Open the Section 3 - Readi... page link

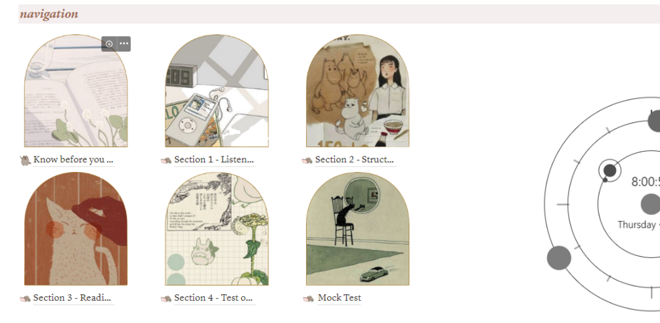pos(72,298)
